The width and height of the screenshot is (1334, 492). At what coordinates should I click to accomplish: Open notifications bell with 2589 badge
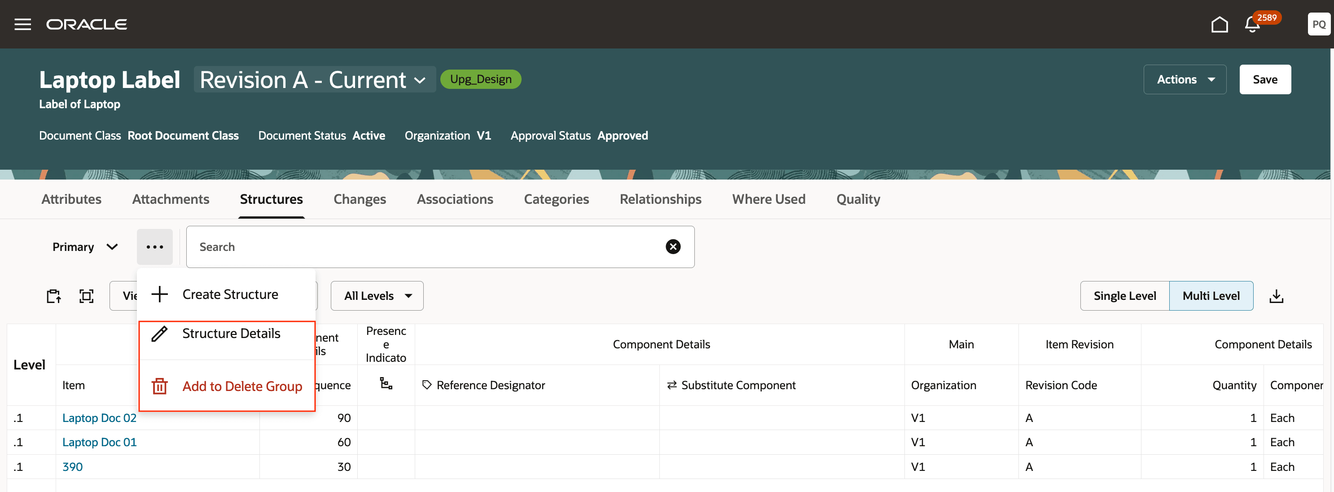click(x=1252, y=24)
